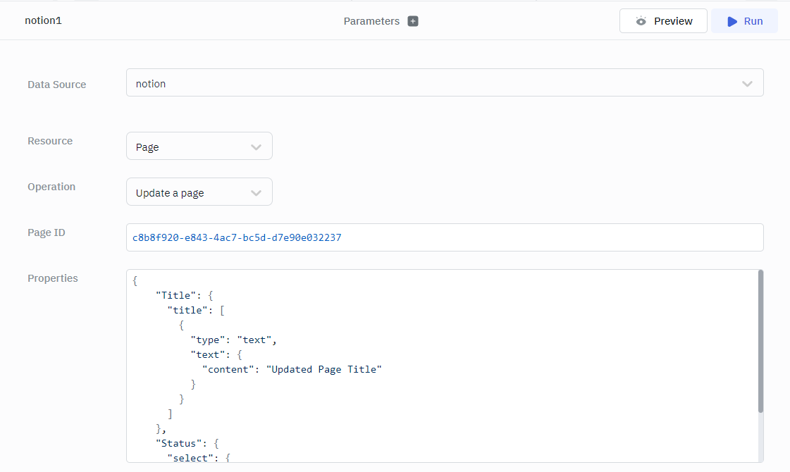The width and height of the screenshot is (790, 472).
Task: Click the eye icon in Preview
Action: click(641, 21)
